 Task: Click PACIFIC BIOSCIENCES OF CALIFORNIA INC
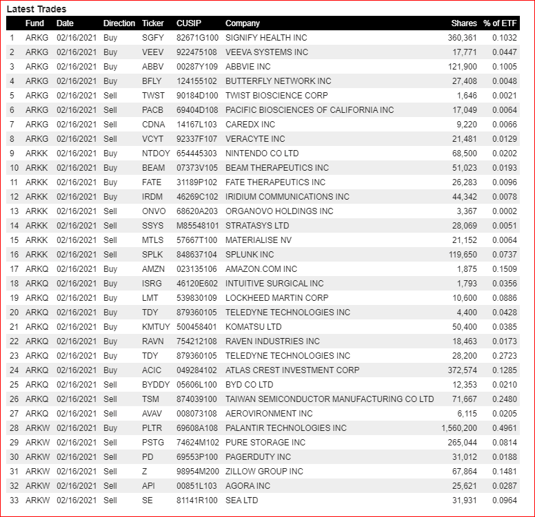click(x=310, y=110)
